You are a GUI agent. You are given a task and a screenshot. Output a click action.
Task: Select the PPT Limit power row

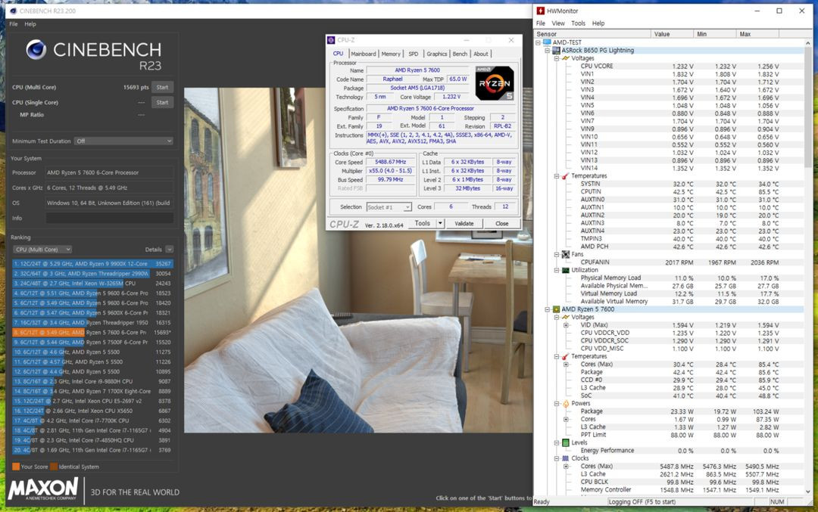(679, 435)
